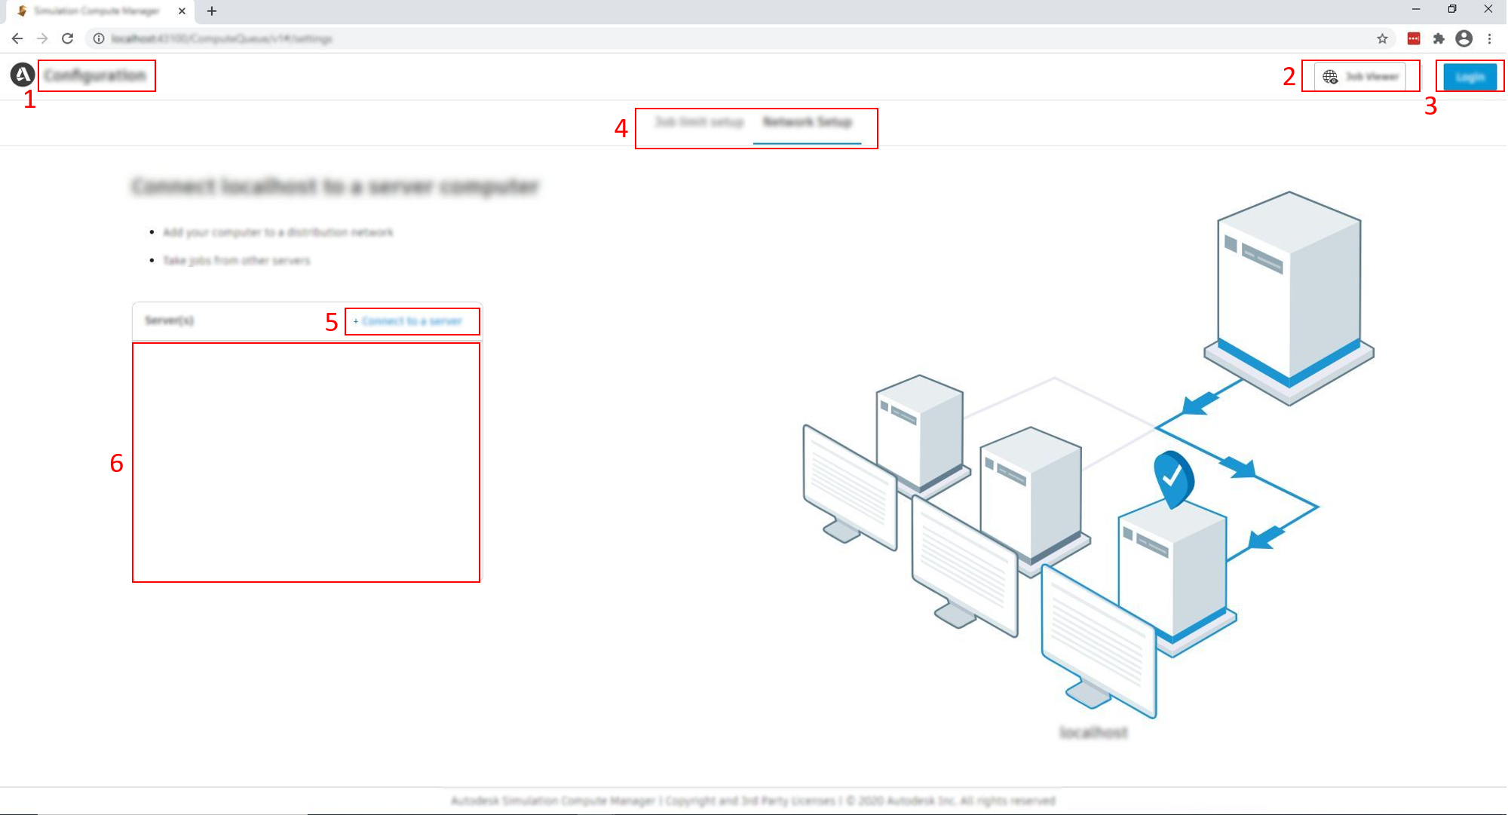
Task: Click the Connect to a server link
Action: (411, 321)
